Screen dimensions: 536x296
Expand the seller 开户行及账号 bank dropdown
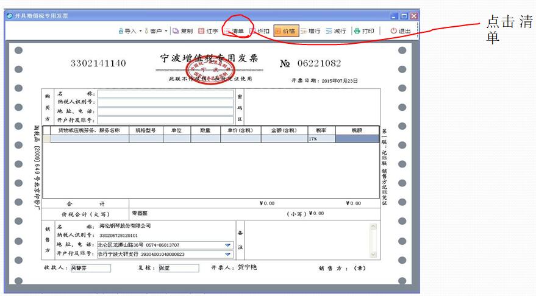coord(228,254)
